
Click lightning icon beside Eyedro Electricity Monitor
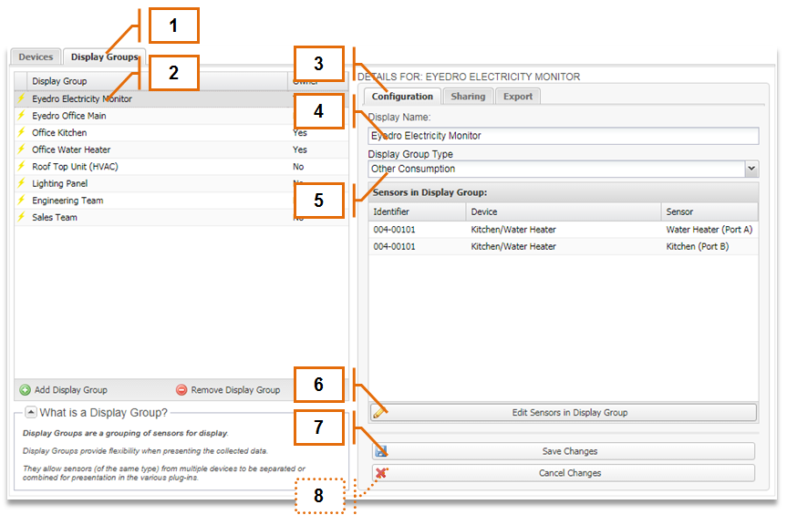click(21, 98)
